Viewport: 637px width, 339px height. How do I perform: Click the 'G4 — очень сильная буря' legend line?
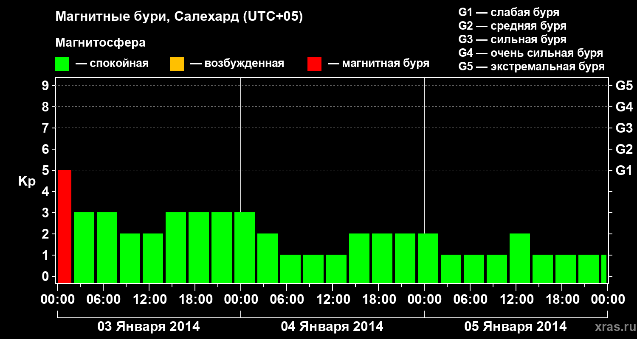tap(530, 53)
